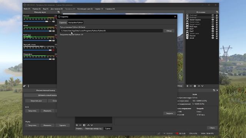Viewport: 246px width, 138px height.
Task: Move selected scene down
Action: click(x=92, y=125)
